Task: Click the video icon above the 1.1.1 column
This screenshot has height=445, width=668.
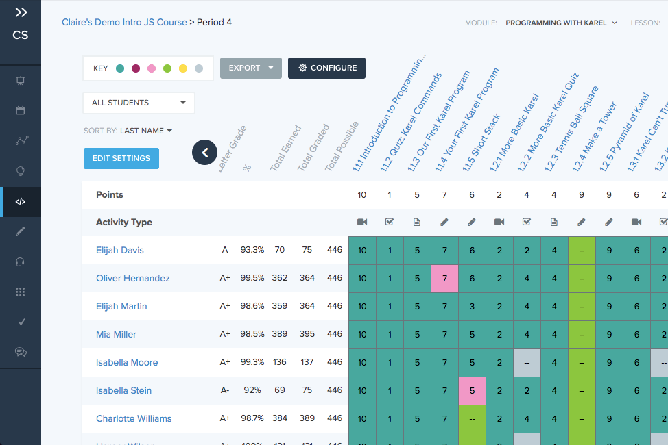Action: [x=361, y=222]
